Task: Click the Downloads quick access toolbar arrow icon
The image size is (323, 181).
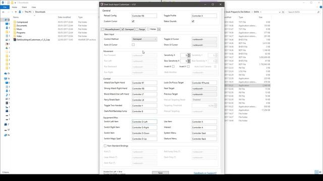Action: pyautogui.click(x=3, y=3)
